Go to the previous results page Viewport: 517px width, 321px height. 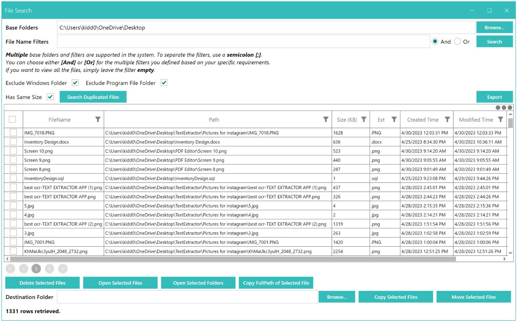click(x=24, y=269)
